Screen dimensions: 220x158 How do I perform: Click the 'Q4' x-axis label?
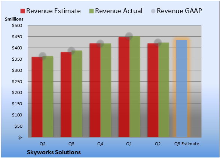[x=100, y=144]
